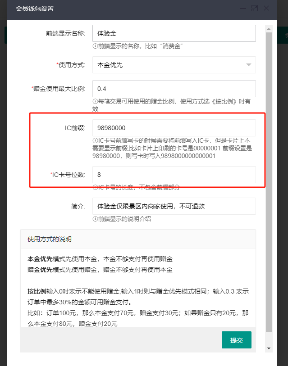Click info icon before IC卡号前缀 hint

click(x=95, y=140)
